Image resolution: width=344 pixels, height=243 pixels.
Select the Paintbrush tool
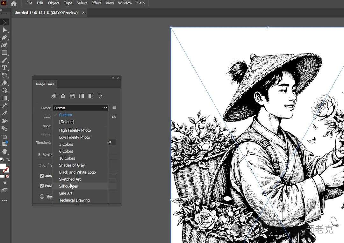point(4,60)
